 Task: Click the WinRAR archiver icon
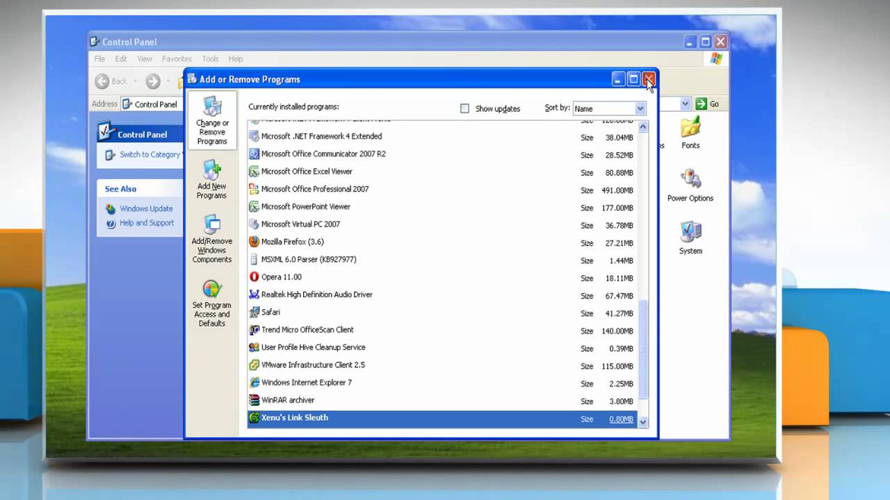pyautogui.click(x=254, y=400)
